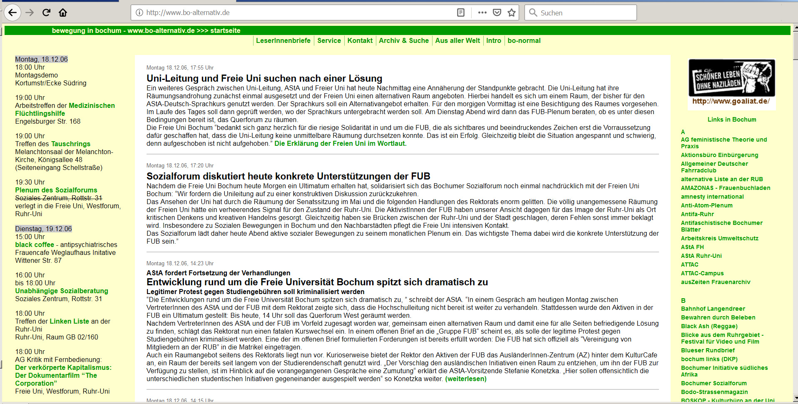Open Black Ash (Reggae) link

709,326
